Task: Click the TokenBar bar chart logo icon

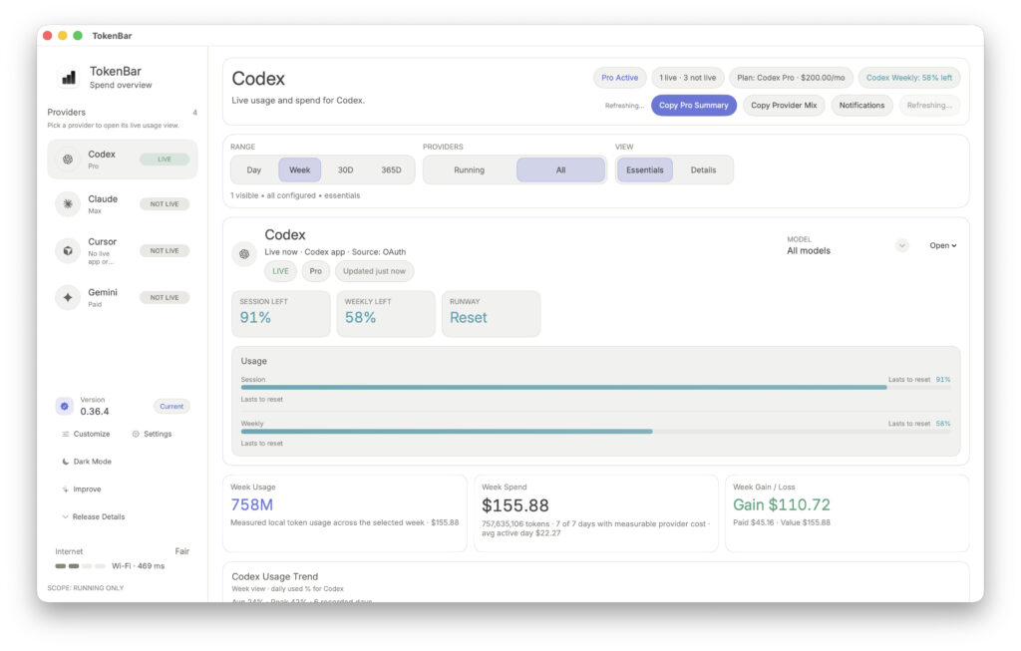Action: point(69,78)
